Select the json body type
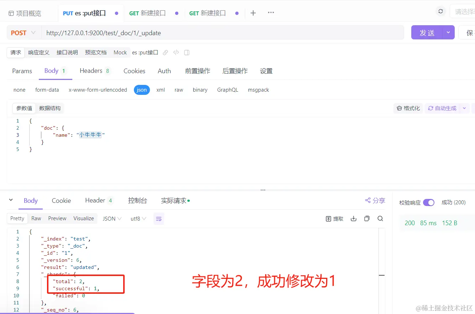475x314 pixels. click(142, 90)
